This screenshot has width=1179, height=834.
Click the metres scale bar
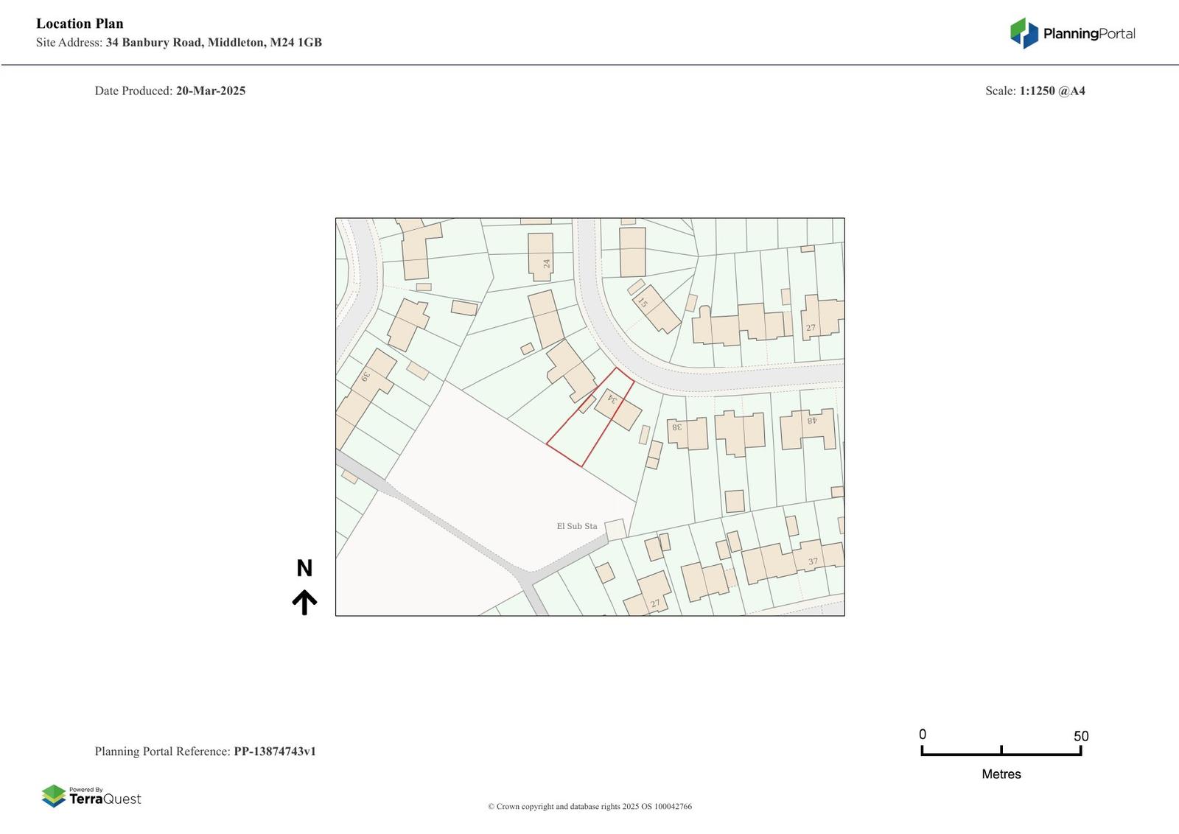(x=1001, y=751)
